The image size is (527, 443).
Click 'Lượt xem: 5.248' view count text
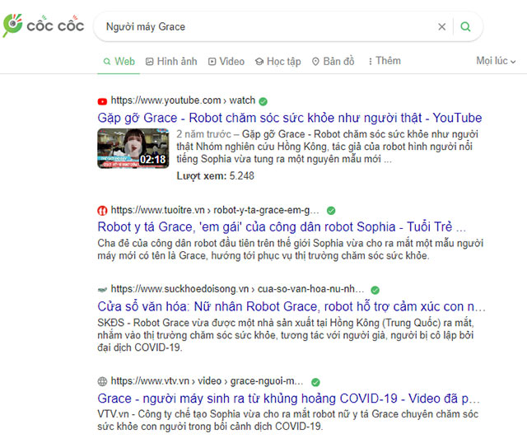(x=216, y=175)
